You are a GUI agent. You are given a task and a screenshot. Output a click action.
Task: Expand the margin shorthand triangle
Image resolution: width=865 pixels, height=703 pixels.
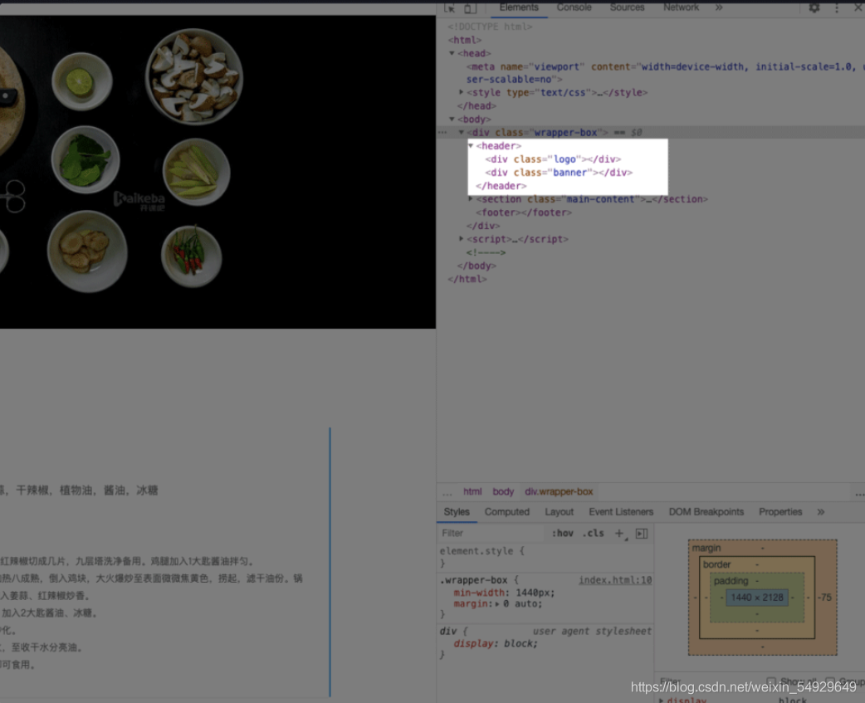pos(497,604)
